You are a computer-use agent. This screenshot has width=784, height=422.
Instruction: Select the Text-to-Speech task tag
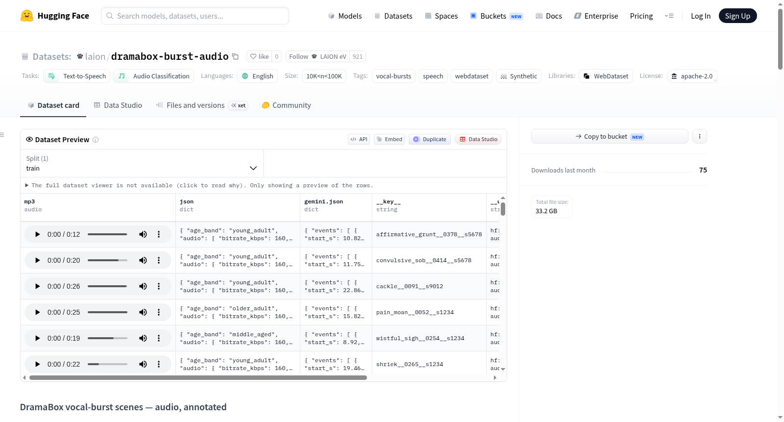(x=77, y=76)
